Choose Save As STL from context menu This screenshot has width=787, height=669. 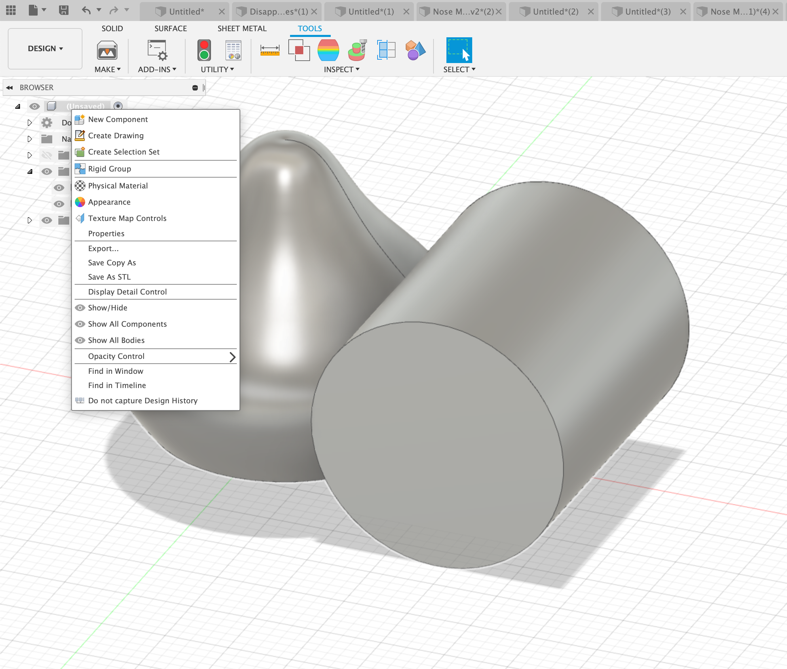coord(109,277)
